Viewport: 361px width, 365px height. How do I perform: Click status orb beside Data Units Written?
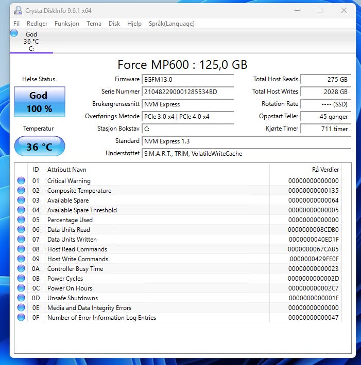click(x=21, y=240)
